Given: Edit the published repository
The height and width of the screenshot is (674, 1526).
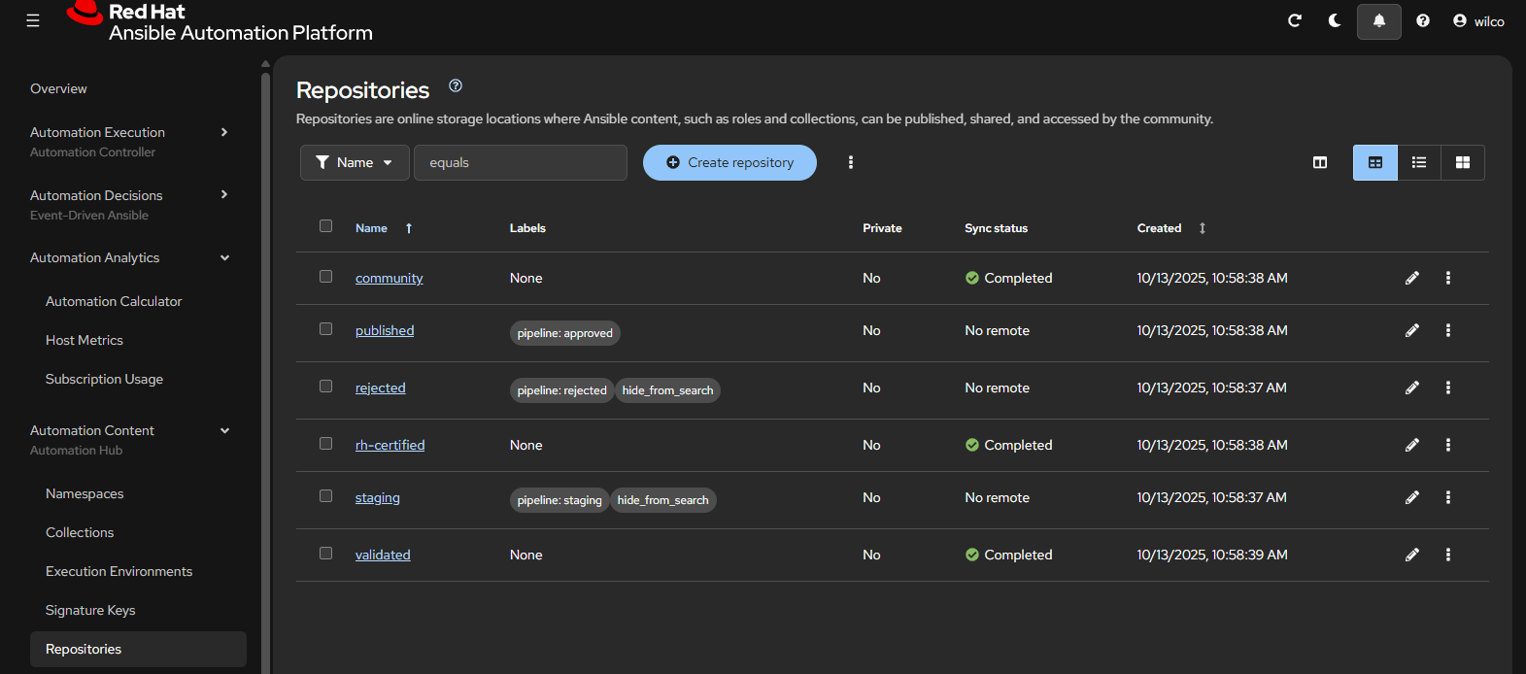Looking at the screenshot, I should tap(1412, 330).
